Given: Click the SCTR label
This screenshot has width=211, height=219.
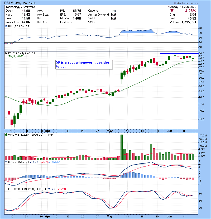Looking at the screenshot, I should point(92,22).
